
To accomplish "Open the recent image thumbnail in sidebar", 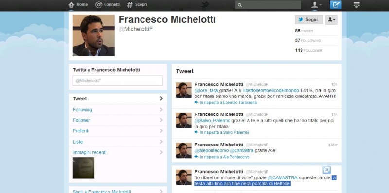I will pyautogui.click(x=84, y=168).
